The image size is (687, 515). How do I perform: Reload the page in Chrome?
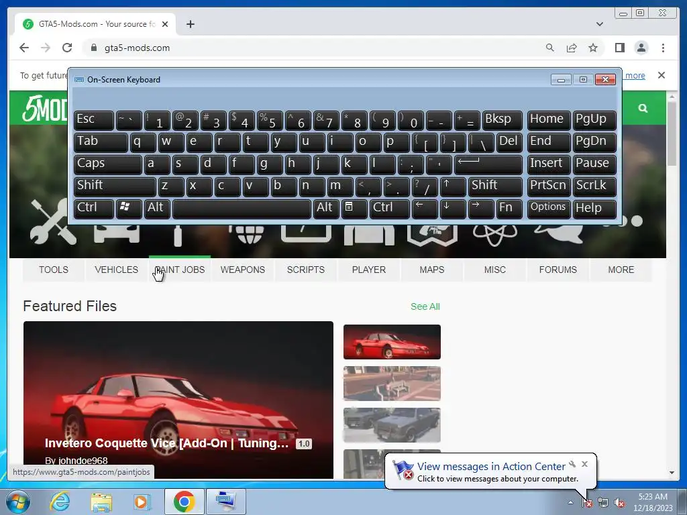(x=66, y=48)
